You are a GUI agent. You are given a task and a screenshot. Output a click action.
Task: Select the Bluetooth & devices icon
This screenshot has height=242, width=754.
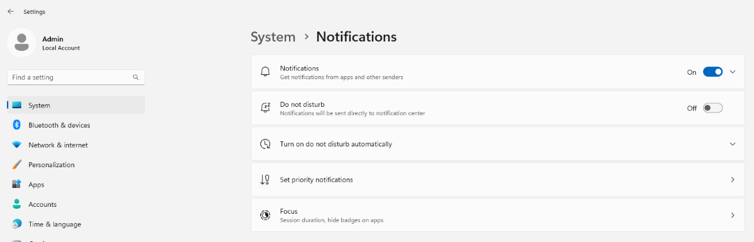[x=17, y=125]
